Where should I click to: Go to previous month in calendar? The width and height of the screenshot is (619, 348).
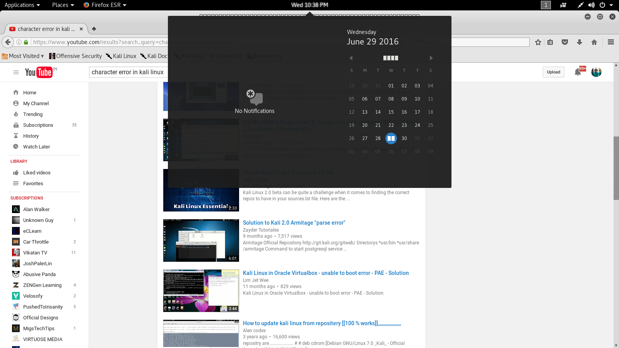tap(351, 58)
